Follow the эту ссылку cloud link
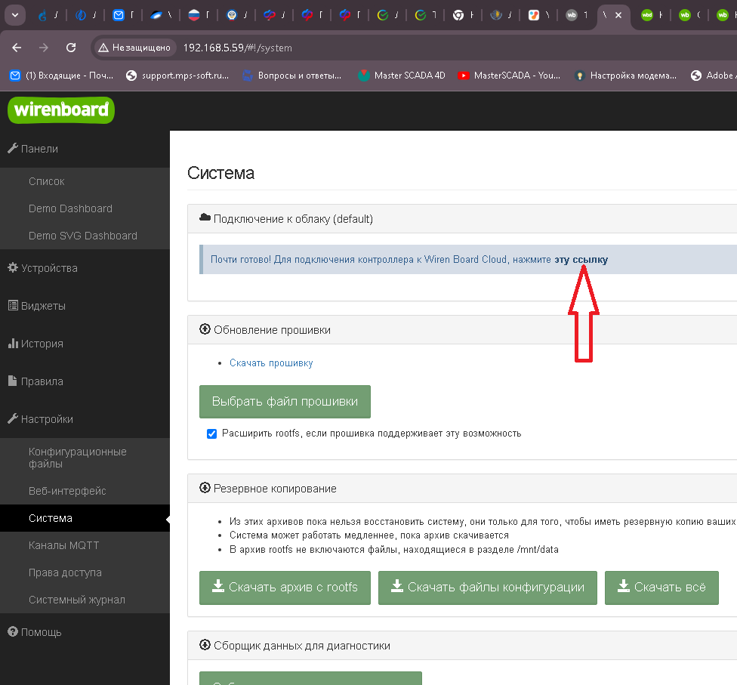Screen dimensions: 737x685 coord(581,260)
